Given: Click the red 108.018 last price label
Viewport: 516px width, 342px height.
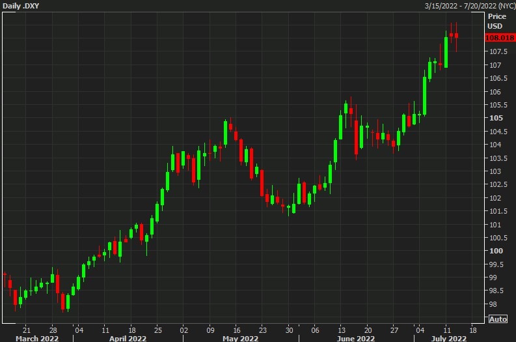Looking at the screenshot, I should coord(500,38).
